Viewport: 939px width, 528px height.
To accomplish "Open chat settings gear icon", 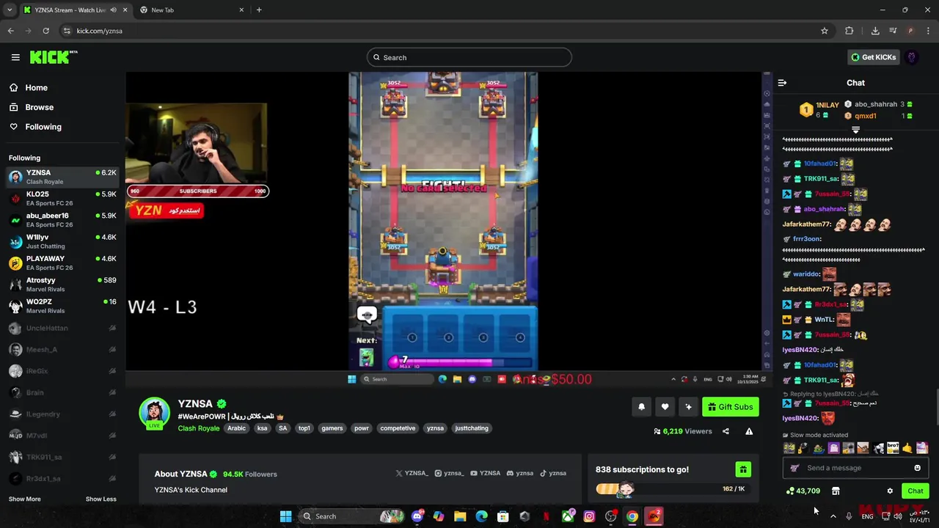I will [x=890, y=491].
